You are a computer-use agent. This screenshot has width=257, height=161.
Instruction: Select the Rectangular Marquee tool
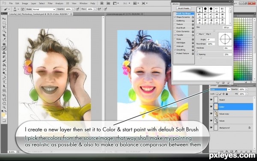click(4, 23)
